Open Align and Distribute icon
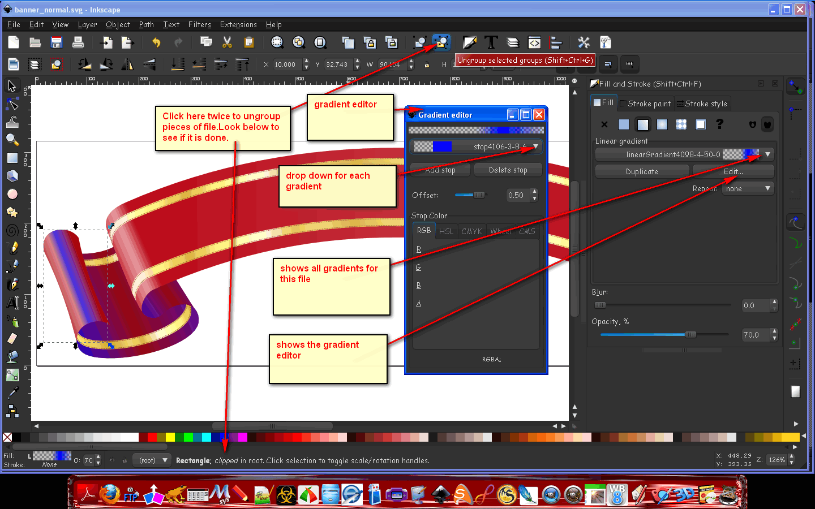Screen dimensions: 815x509 pyautogui.click(x=556, y=42)
